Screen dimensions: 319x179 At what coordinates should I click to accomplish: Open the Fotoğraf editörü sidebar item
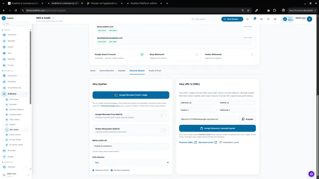16,115
